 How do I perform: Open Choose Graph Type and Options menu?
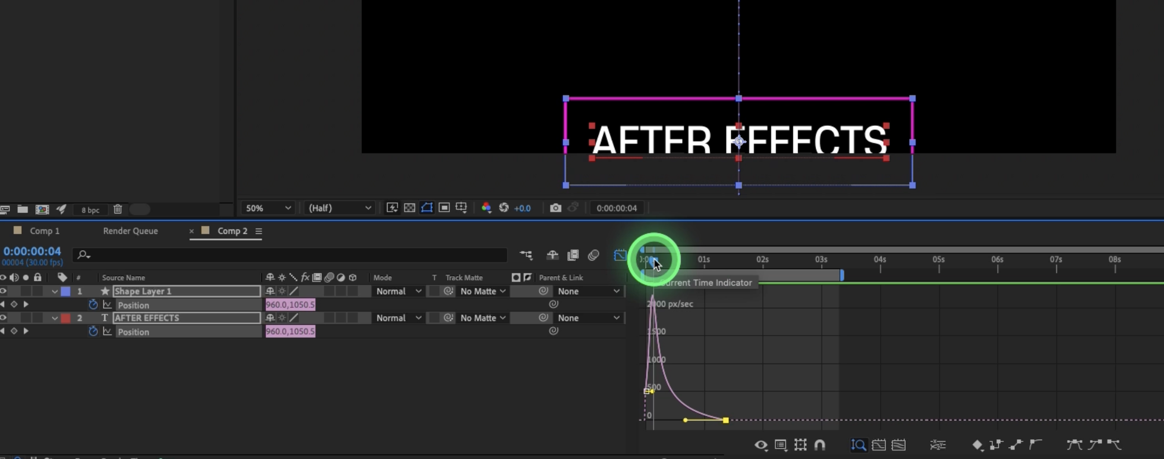tap(781, 445)
